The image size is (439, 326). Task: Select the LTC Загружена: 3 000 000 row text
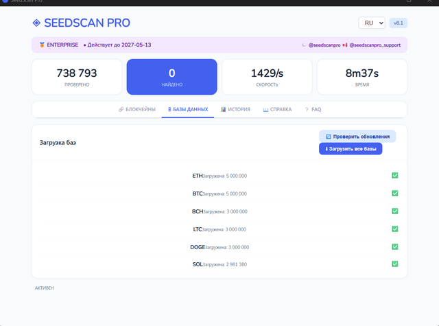pos(219,229)
